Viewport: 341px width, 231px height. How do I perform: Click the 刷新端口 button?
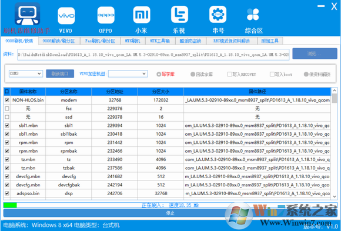(x=60, y=73)
